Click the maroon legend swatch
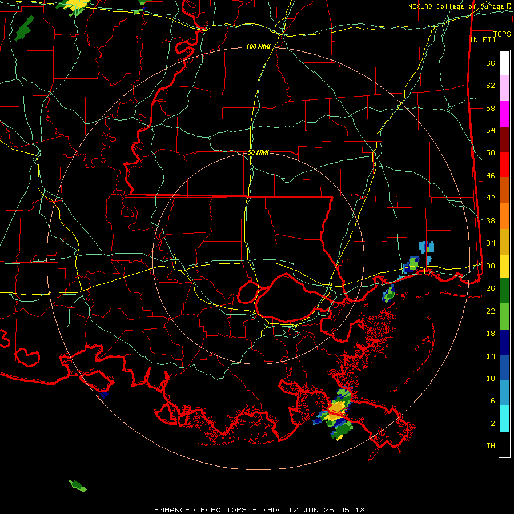514x514 pixels. point(504,140)
